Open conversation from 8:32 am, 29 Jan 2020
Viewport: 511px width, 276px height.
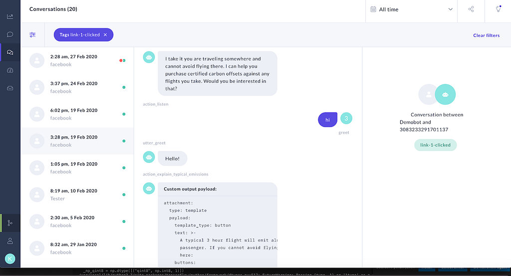(x=77, y=248)
